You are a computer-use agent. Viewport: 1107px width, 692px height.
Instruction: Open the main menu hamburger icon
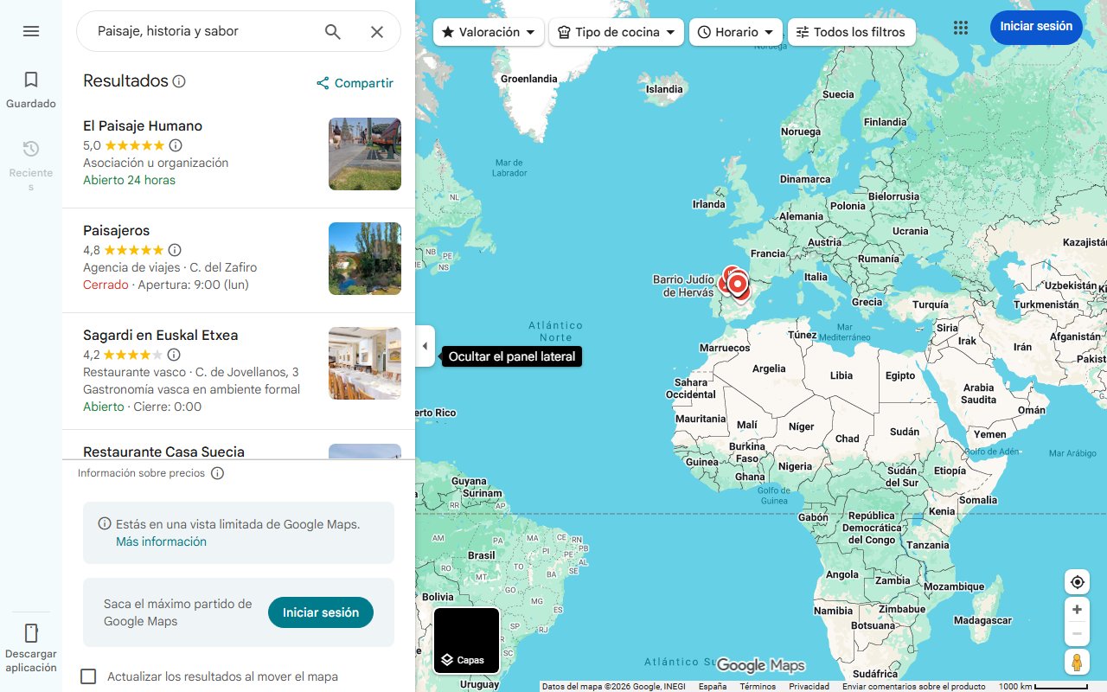[x=30, y=30]
